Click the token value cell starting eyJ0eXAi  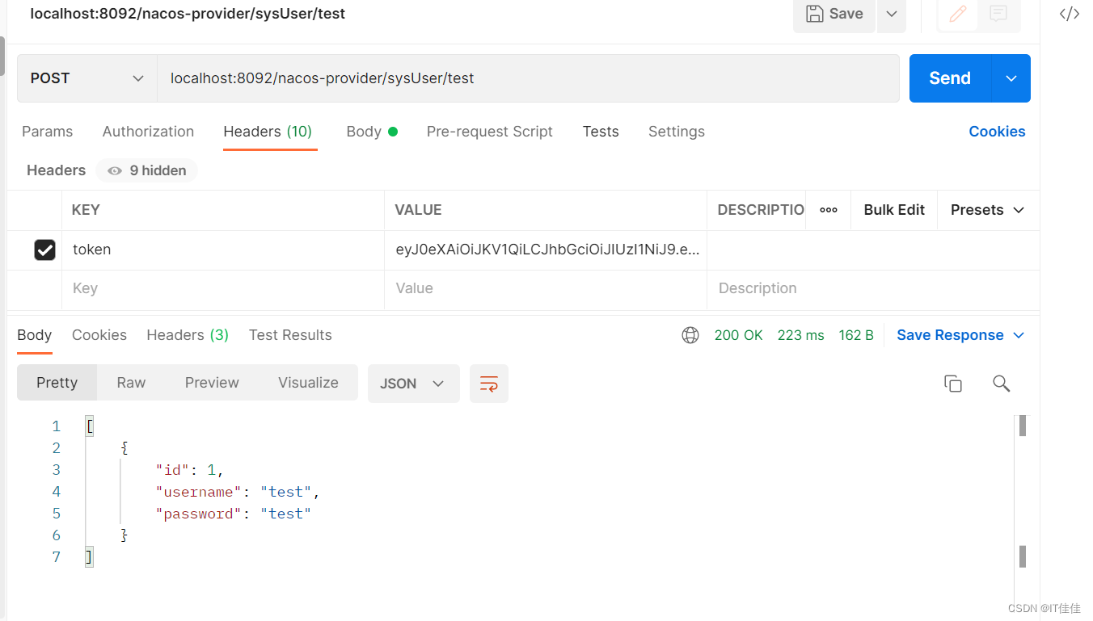click(546, 250)
